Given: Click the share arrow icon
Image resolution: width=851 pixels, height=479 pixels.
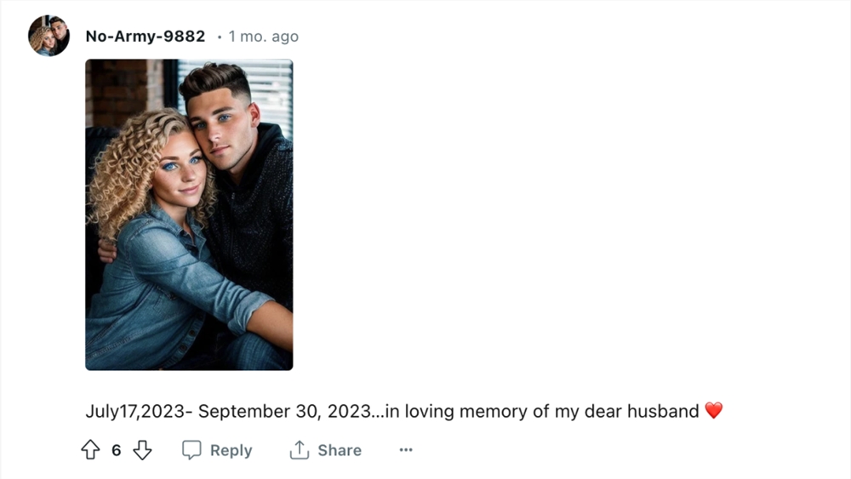Looking at the screenshot, I should [299, 450].
